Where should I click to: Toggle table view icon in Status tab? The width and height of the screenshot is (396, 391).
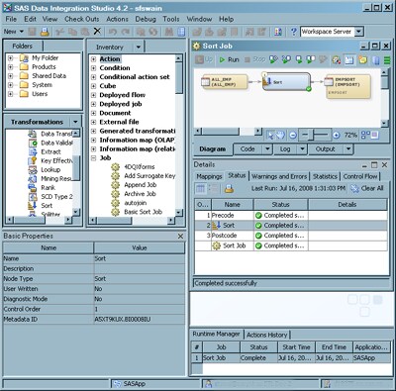tap(200, 189)
